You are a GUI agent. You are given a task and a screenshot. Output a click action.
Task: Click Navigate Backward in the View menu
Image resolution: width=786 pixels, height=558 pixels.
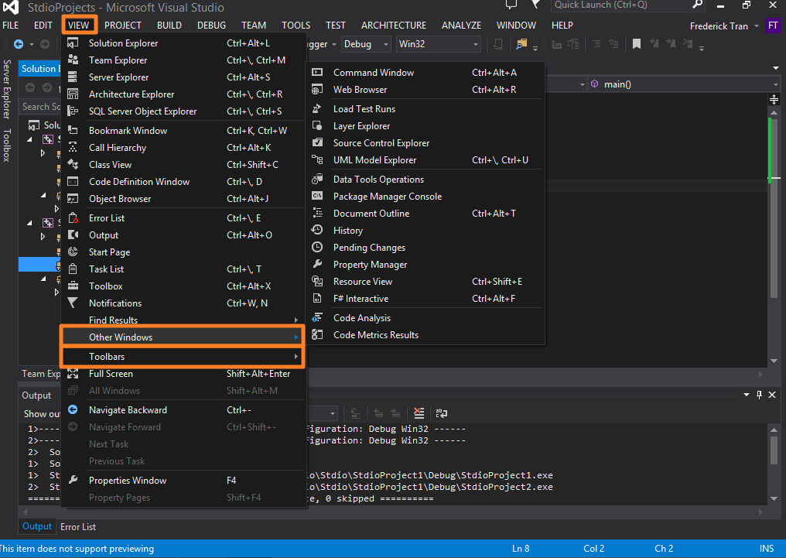click(x=183, y=410)
